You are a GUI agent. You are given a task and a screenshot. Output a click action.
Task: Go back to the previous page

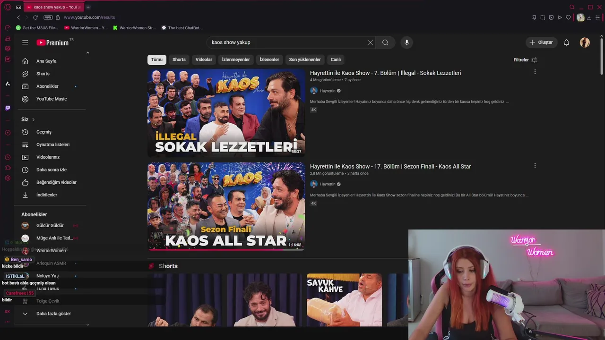pos(18,17)
